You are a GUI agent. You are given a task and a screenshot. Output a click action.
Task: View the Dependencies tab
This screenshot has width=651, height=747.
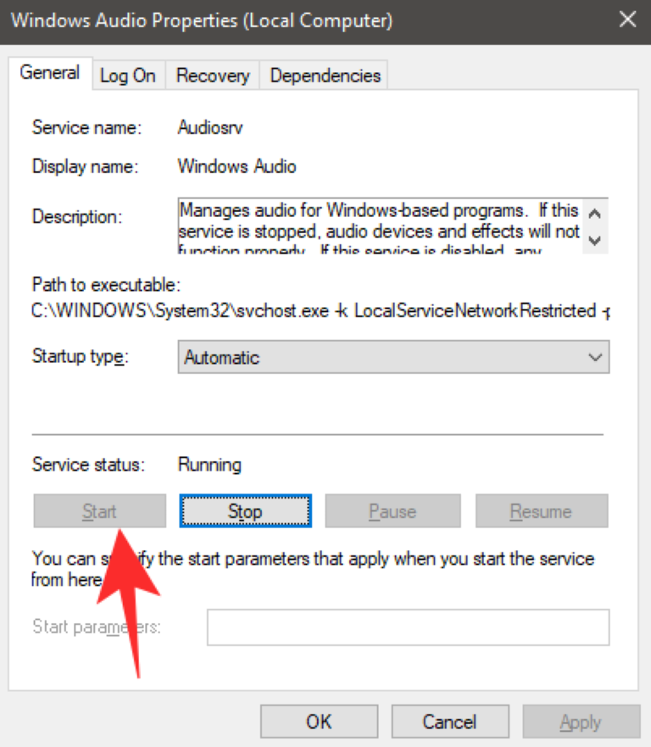325,75
